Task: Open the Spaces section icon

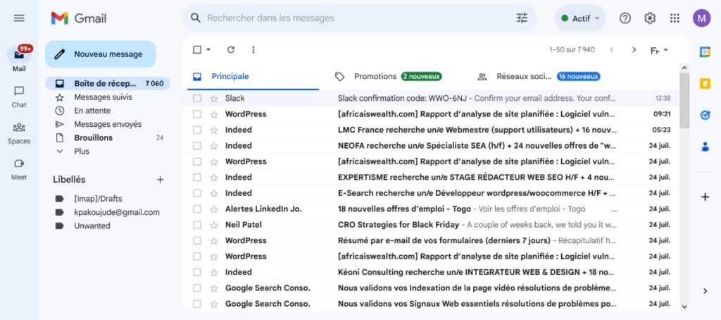Action: pyautogui.click(x=19, y=127)
